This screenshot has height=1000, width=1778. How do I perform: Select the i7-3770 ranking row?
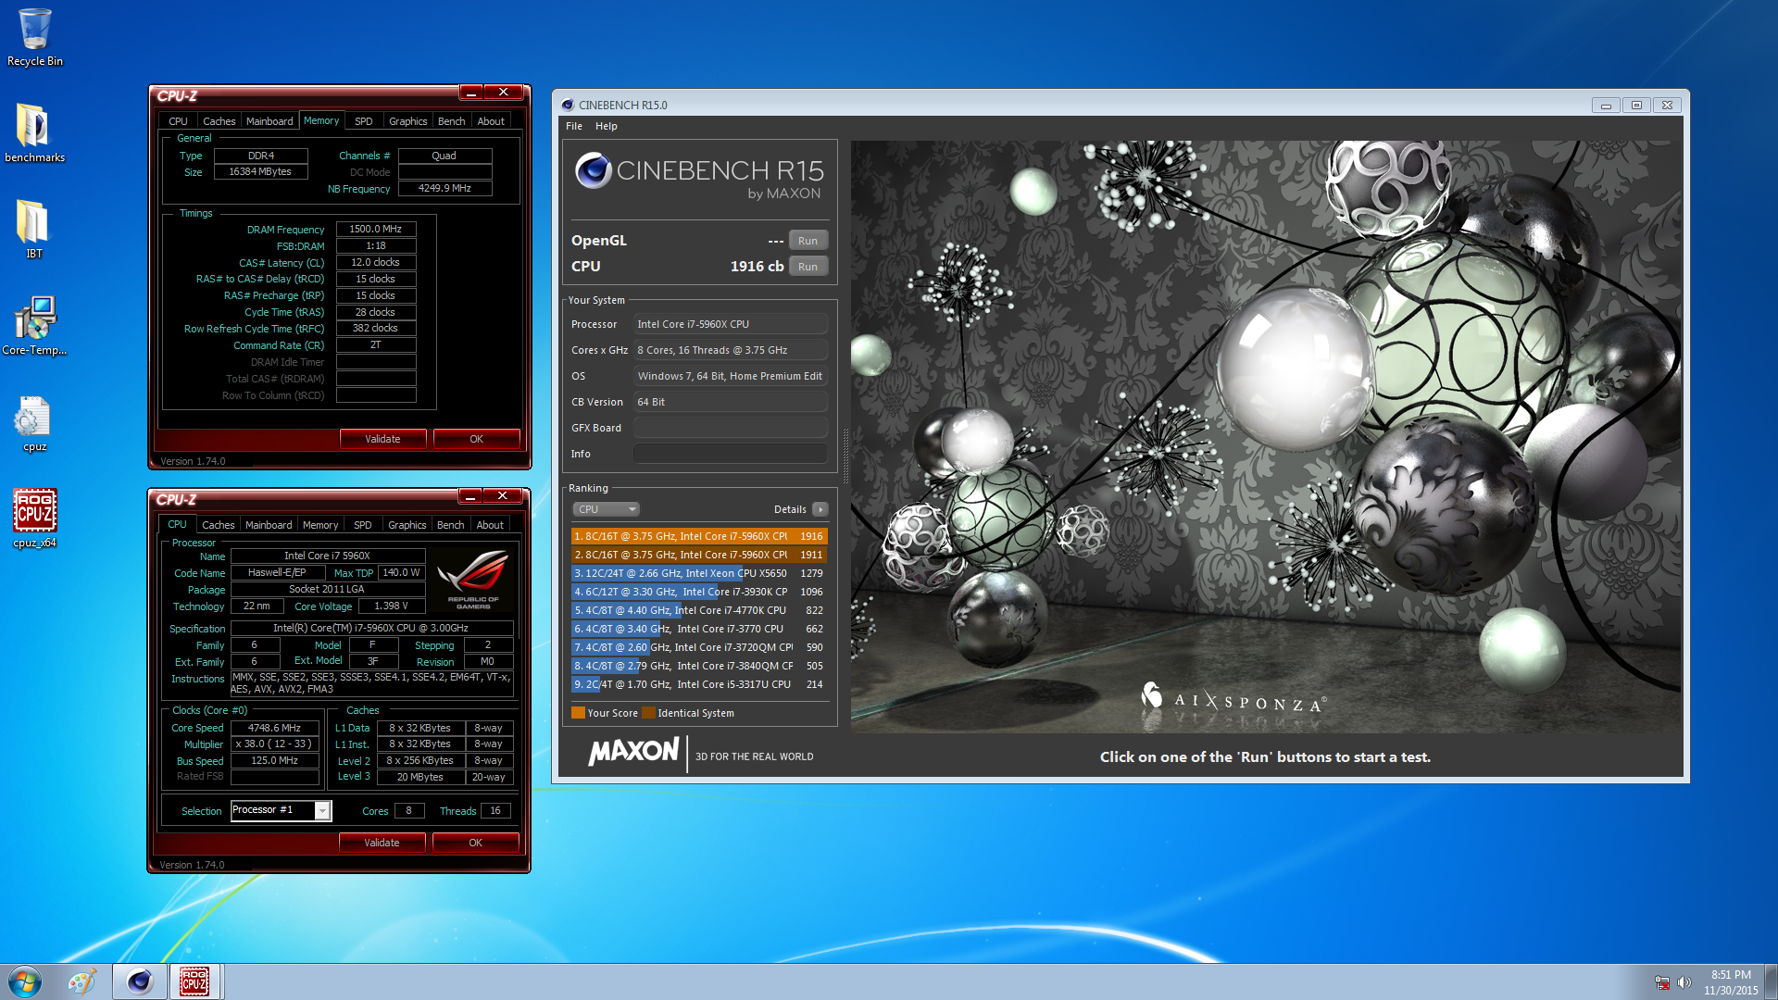click(699, 629)
